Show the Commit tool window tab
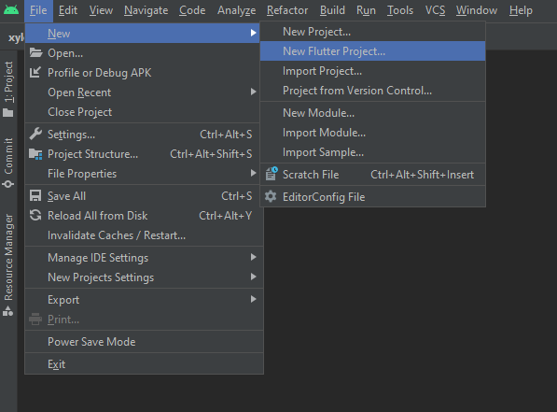 click(x=8, y=163)
